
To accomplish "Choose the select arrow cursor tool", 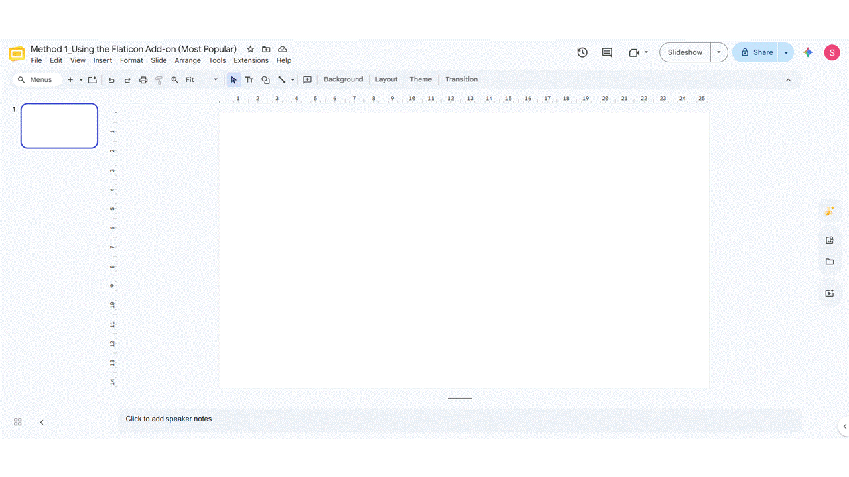I will [233, 79].
